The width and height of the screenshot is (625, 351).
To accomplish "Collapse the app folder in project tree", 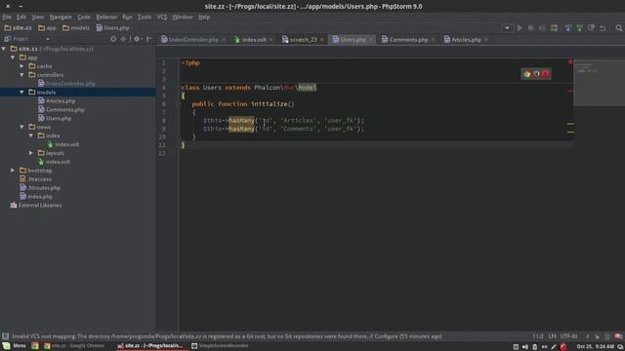I will tap(13, 58).
